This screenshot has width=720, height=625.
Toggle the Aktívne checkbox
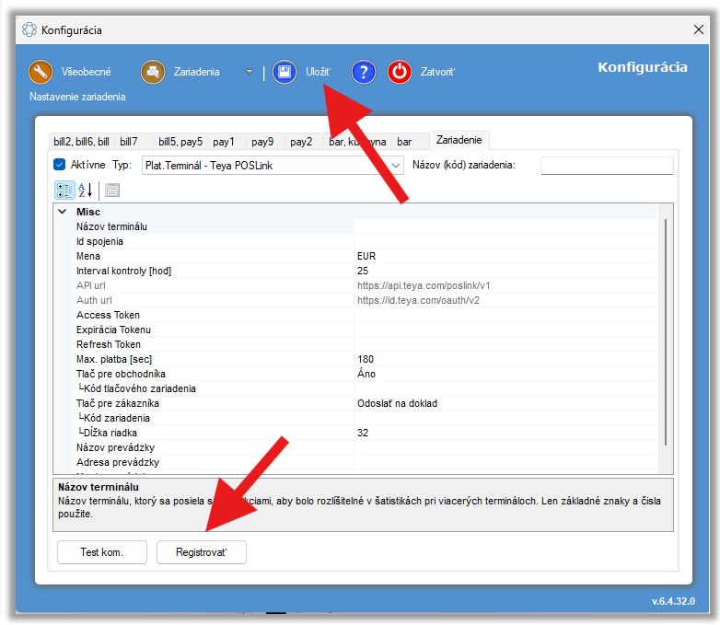(x=60, y=165)
